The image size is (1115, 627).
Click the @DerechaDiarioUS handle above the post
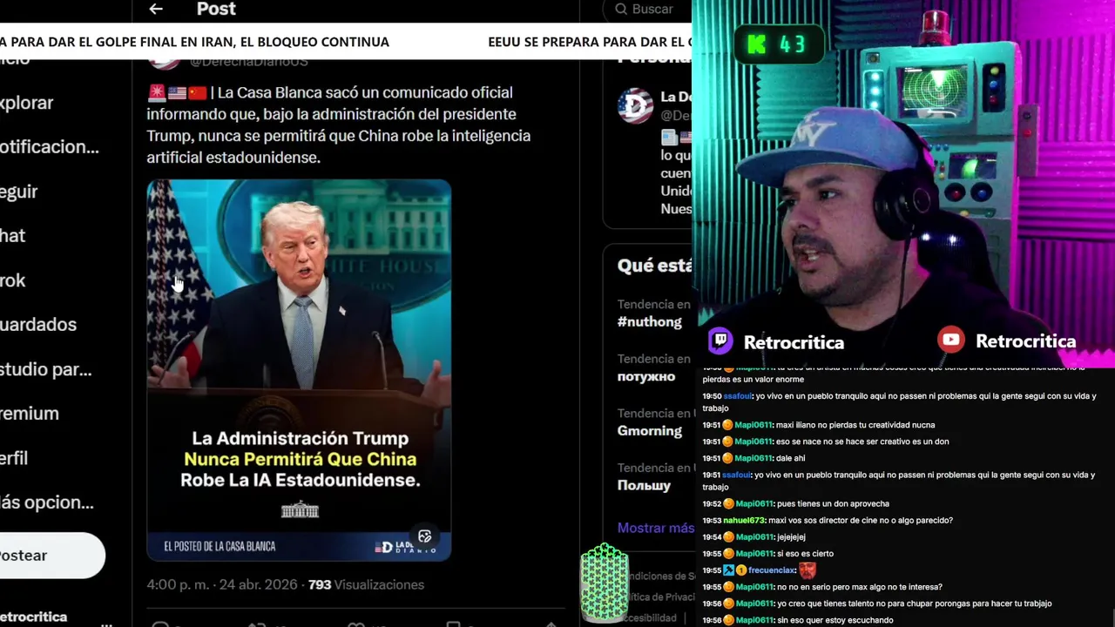[x=248, y=62]
